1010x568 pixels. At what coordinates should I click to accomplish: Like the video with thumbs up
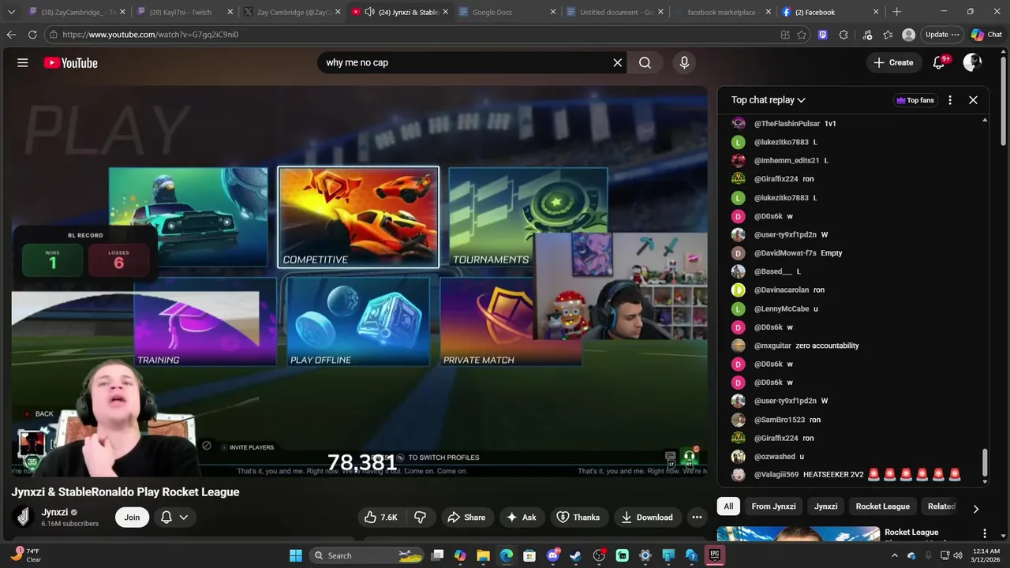(x=380, y=518)
